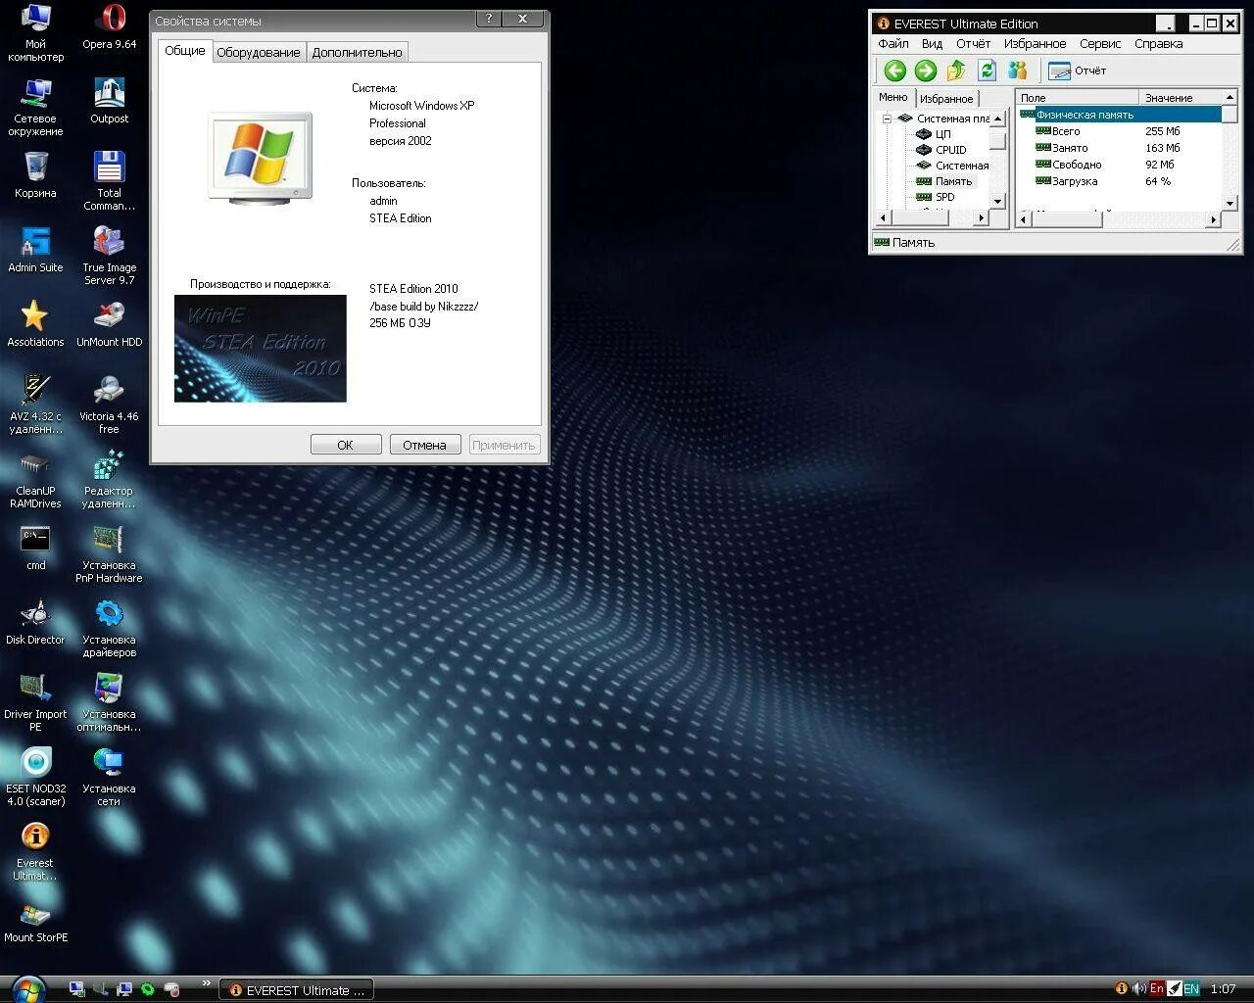Click the Всего row in memory list

coord(1121,131)
